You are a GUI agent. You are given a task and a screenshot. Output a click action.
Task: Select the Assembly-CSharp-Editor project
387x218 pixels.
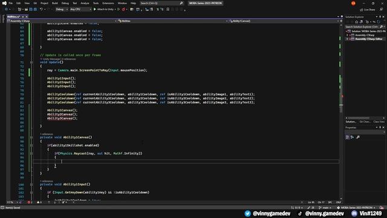pos(369,39)
